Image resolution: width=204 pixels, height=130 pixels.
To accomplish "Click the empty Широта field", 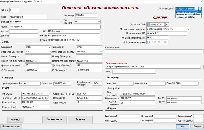I will pos(23,31).
